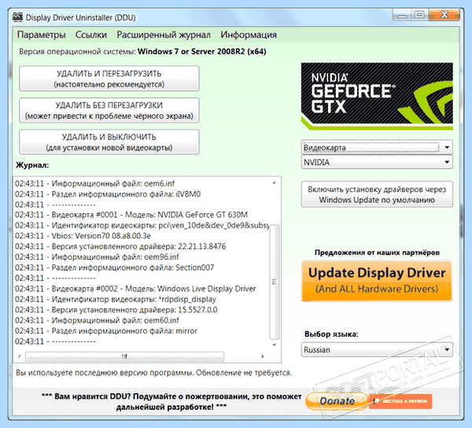Screen dimensions: 472x428
Task: Open the NVIDIA vendor dropdown
Action: (377, 162)
